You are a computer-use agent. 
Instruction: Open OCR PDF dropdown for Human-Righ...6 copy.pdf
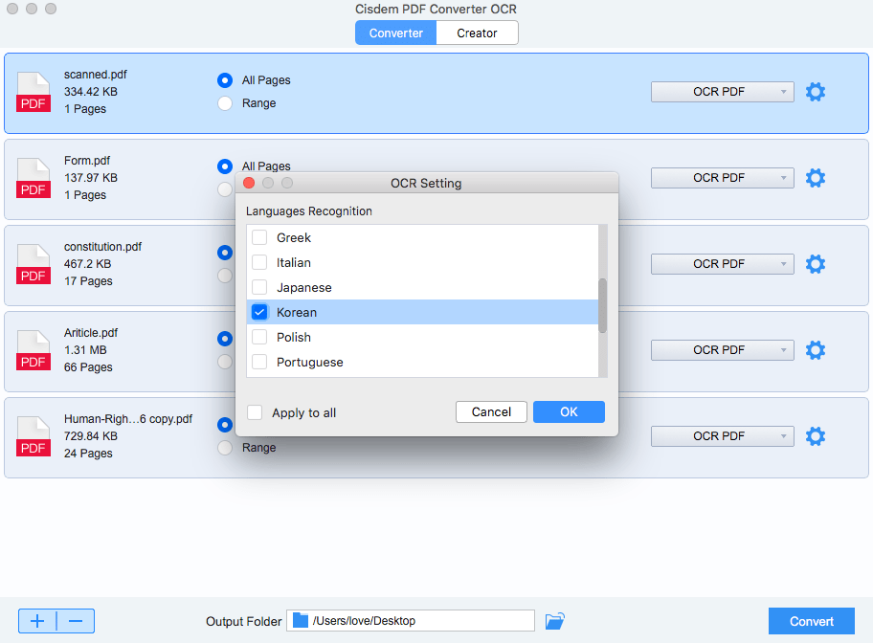point(722,436)
